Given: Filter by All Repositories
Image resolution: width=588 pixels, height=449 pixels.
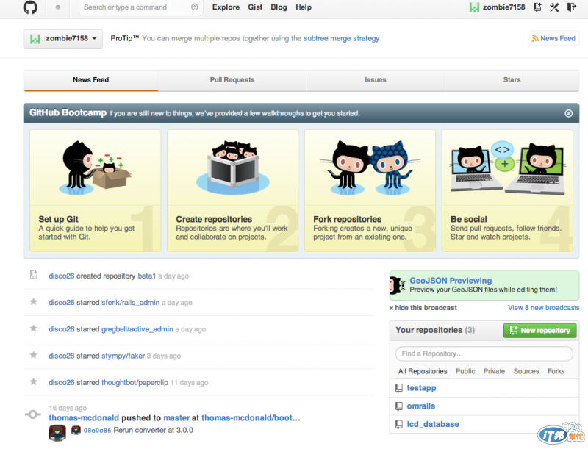Looking at the screenshot, I should (x=423, y=371).
